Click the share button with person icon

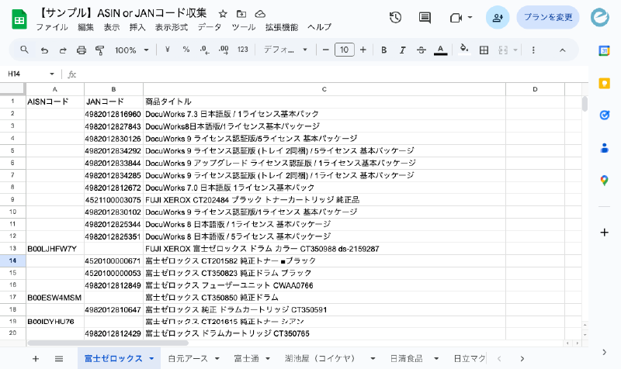point(498,18)
